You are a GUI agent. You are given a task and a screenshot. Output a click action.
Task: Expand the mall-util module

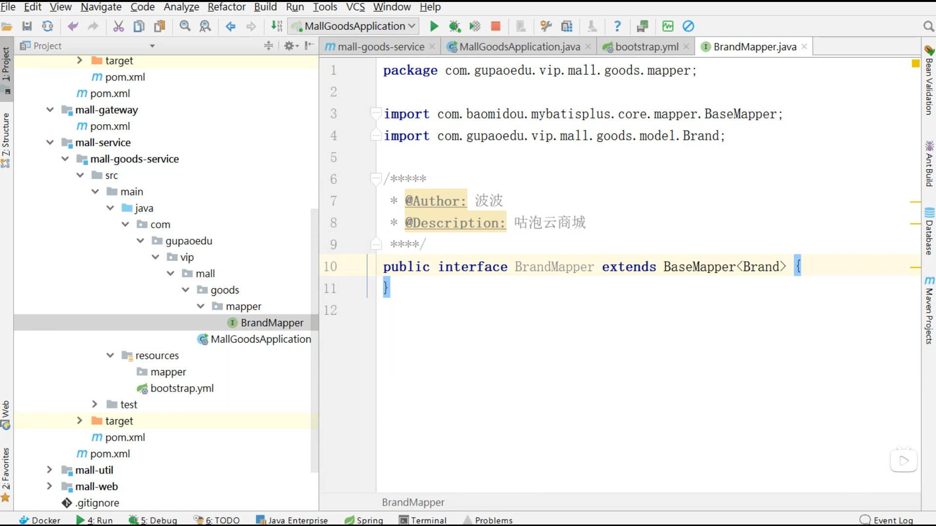pyautogui.click(x=49, y=469)
